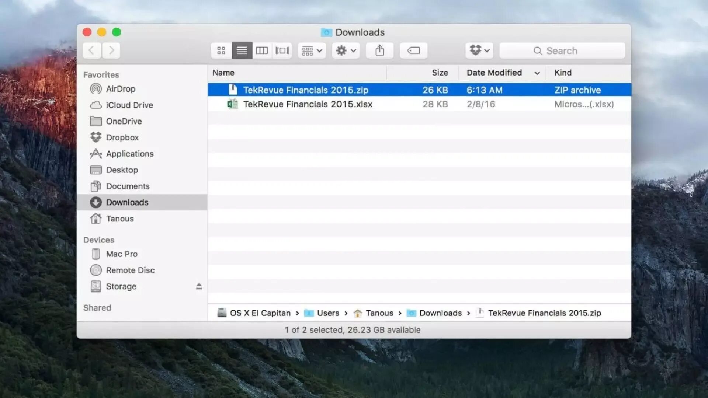The width and height of the screenshot is (708, 398).
Task: Switch to column view
Action: coord(262,50)
